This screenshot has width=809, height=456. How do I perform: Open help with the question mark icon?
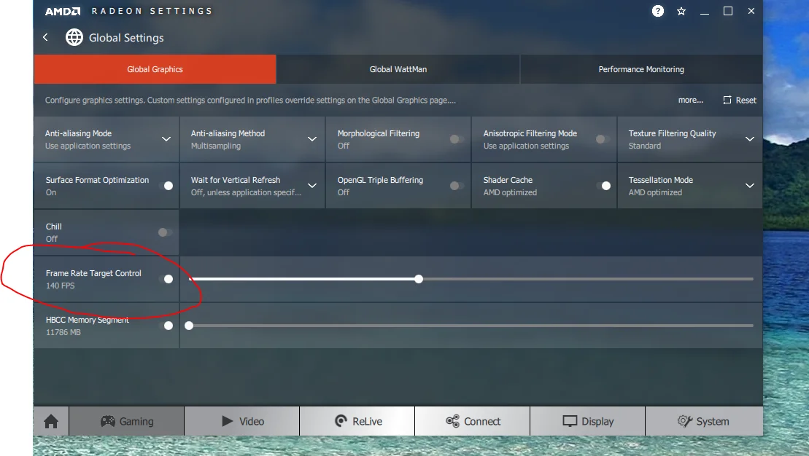(658, 11)
